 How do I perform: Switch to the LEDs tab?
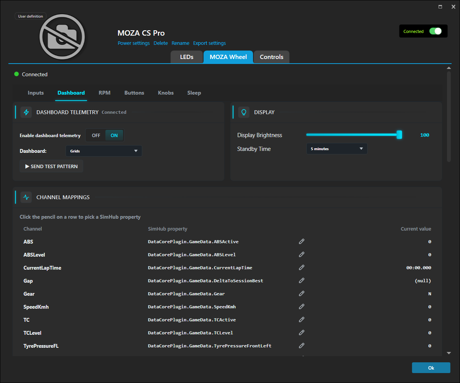(187, 57)
